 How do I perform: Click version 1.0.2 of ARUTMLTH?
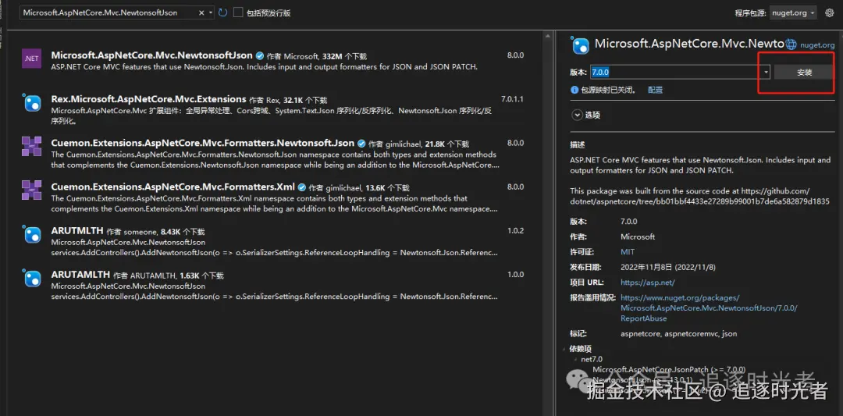[x=516, y=230]
